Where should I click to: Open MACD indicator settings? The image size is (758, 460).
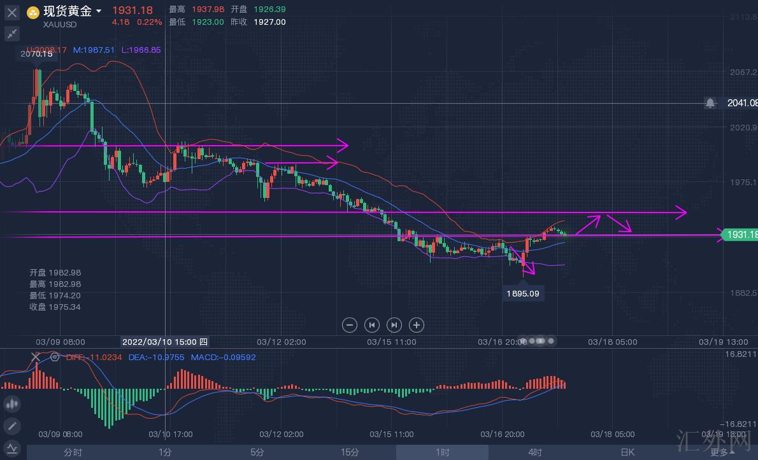55,357
